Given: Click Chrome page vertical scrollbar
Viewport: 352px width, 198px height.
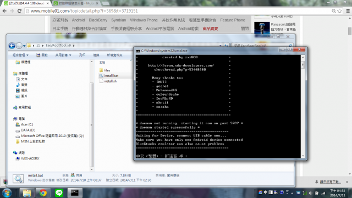Looking at the screenshot, I should tap(350, 31).
